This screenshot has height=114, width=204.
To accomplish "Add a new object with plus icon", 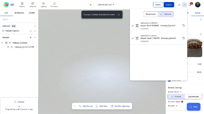I will click(x=31, y=37).
